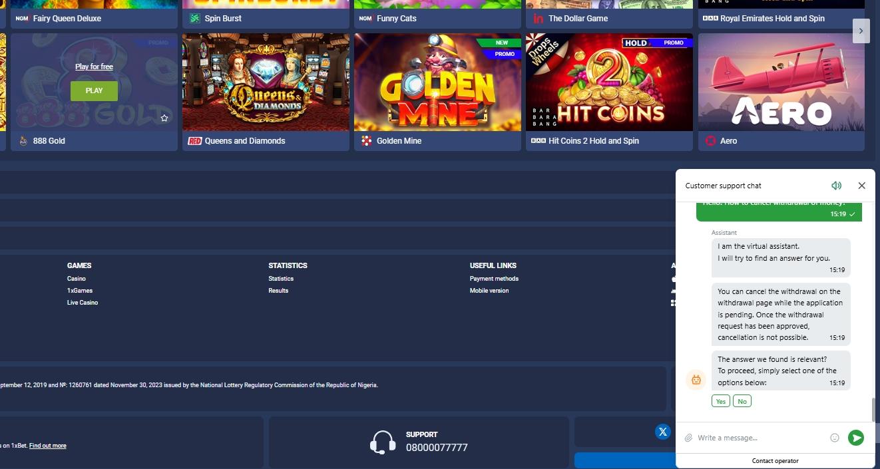The image size is (880, 469).
Task: Click Royal Emirates Hold and Spin title
Action: 773,19
